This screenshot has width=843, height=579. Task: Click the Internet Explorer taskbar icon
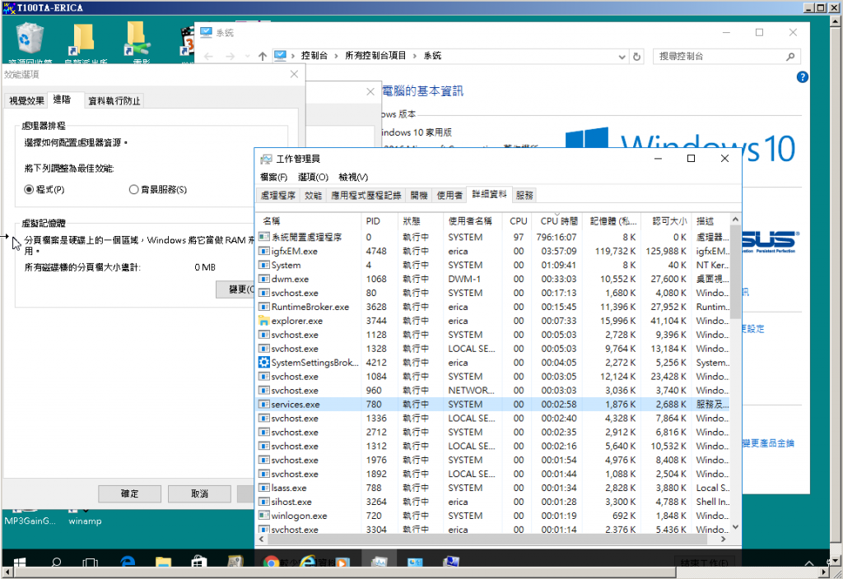point(308,562)
